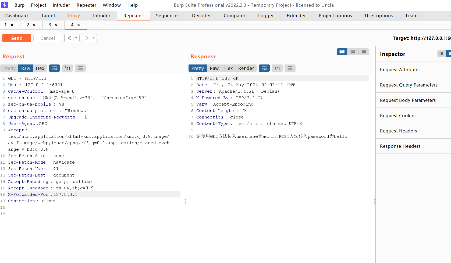
Task: Open the Intruder menu in menu bar
Action: tap(61, 5)
